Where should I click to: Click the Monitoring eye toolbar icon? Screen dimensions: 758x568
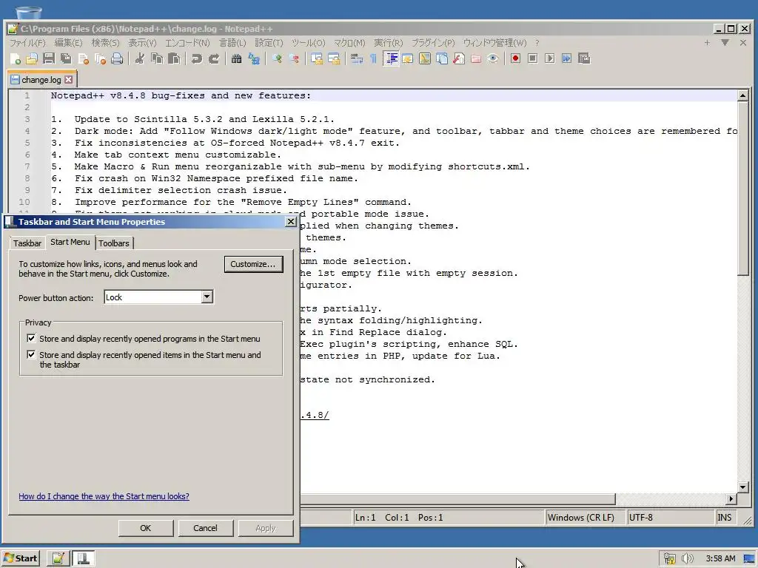493,59
